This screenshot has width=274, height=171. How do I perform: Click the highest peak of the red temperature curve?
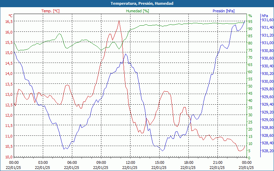coord(119,21)
